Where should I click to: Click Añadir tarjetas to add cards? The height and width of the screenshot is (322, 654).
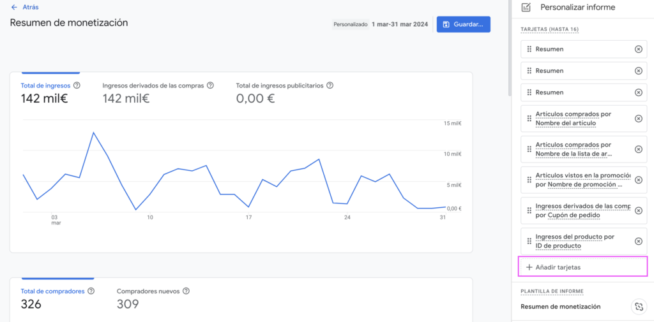[x=582, y=267]
